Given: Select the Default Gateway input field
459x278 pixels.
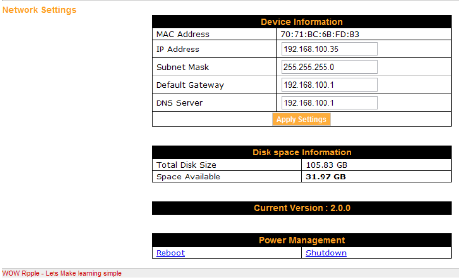Looking at the screenshot, I should (x=329, y=85).
